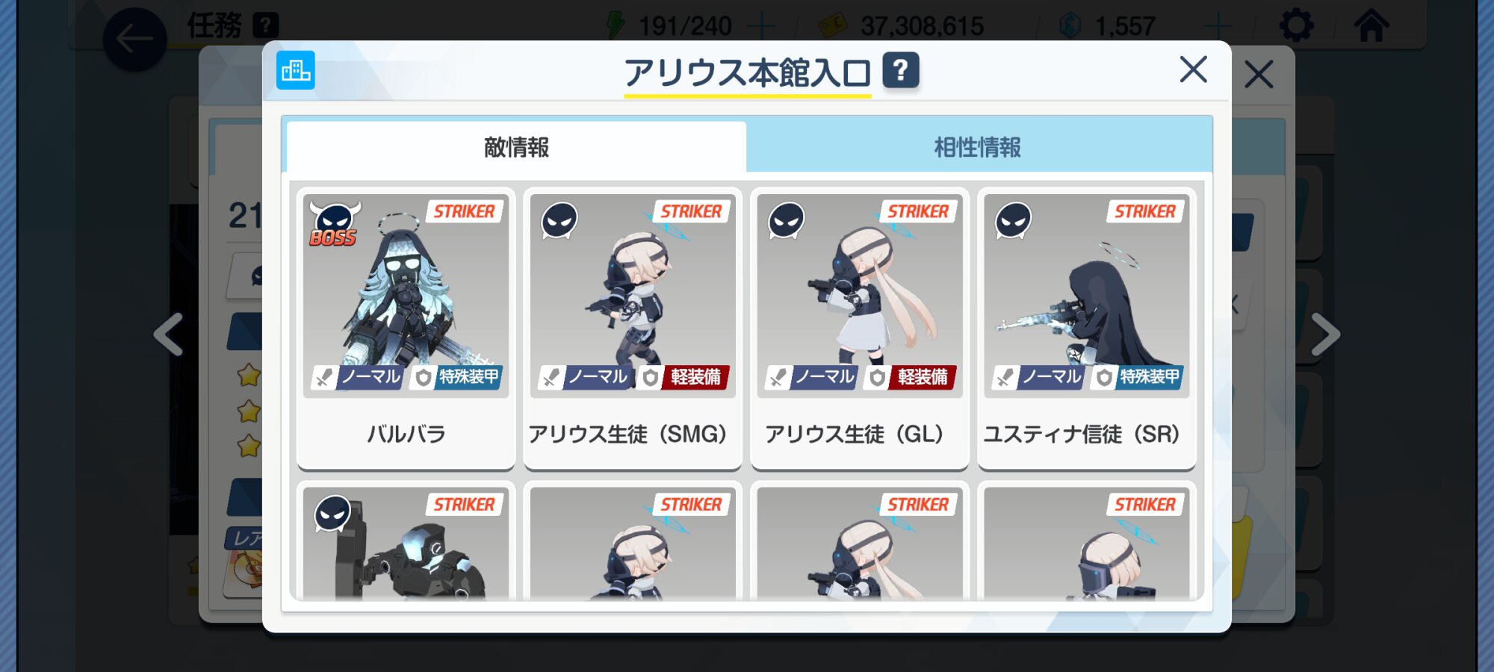The width and height of the screenshot is (1494, 672).
Task: Go to home via house icon
Action: 1372,25
